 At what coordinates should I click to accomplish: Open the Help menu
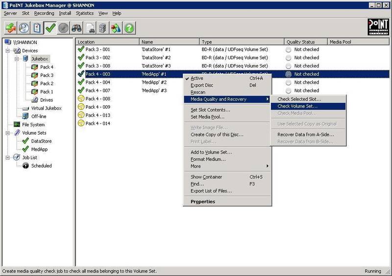coord(117,13)
